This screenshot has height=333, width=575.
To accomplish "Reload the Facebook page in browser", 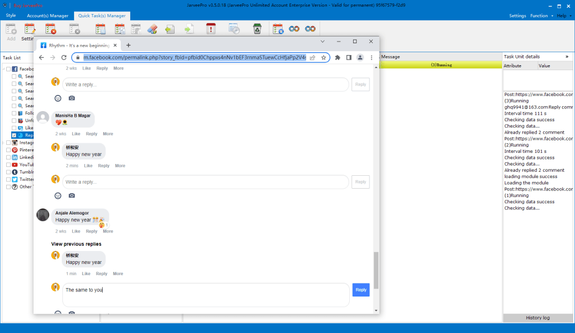I will tap(63, 57).
